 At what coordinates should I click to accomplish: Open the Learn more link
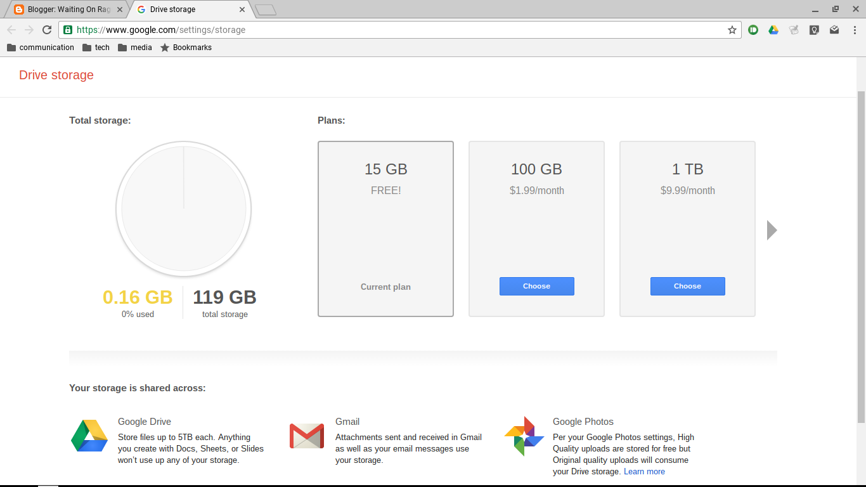[644, 472]
